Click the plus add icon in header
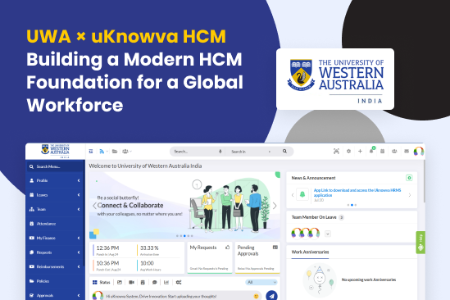 click(x=360, y=151)
